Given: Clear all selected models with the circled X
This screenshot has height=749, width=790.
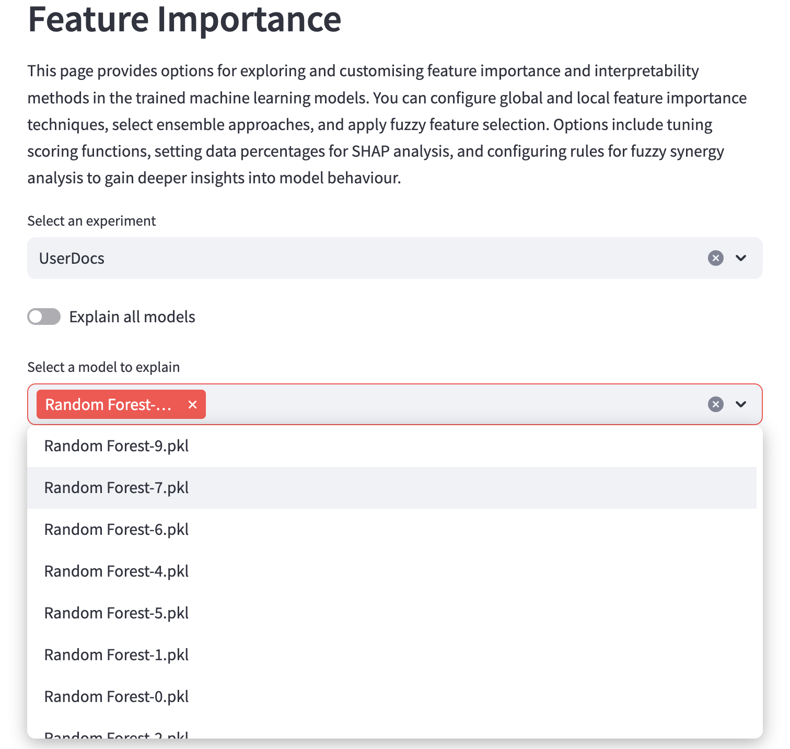Looking at the screenshot, I should tap(715, 404).
